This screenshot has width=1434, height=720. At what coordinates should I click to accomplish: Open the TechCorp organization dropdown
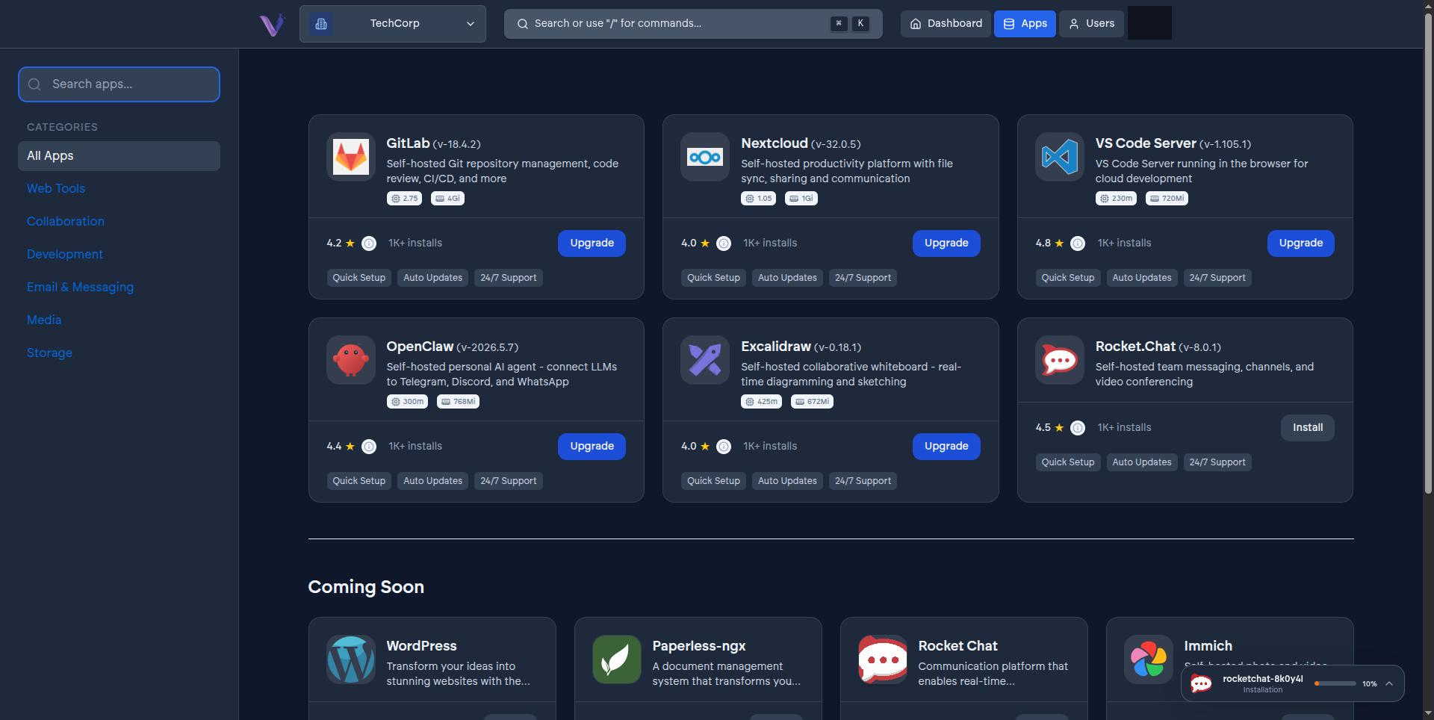tap(393, 24)
